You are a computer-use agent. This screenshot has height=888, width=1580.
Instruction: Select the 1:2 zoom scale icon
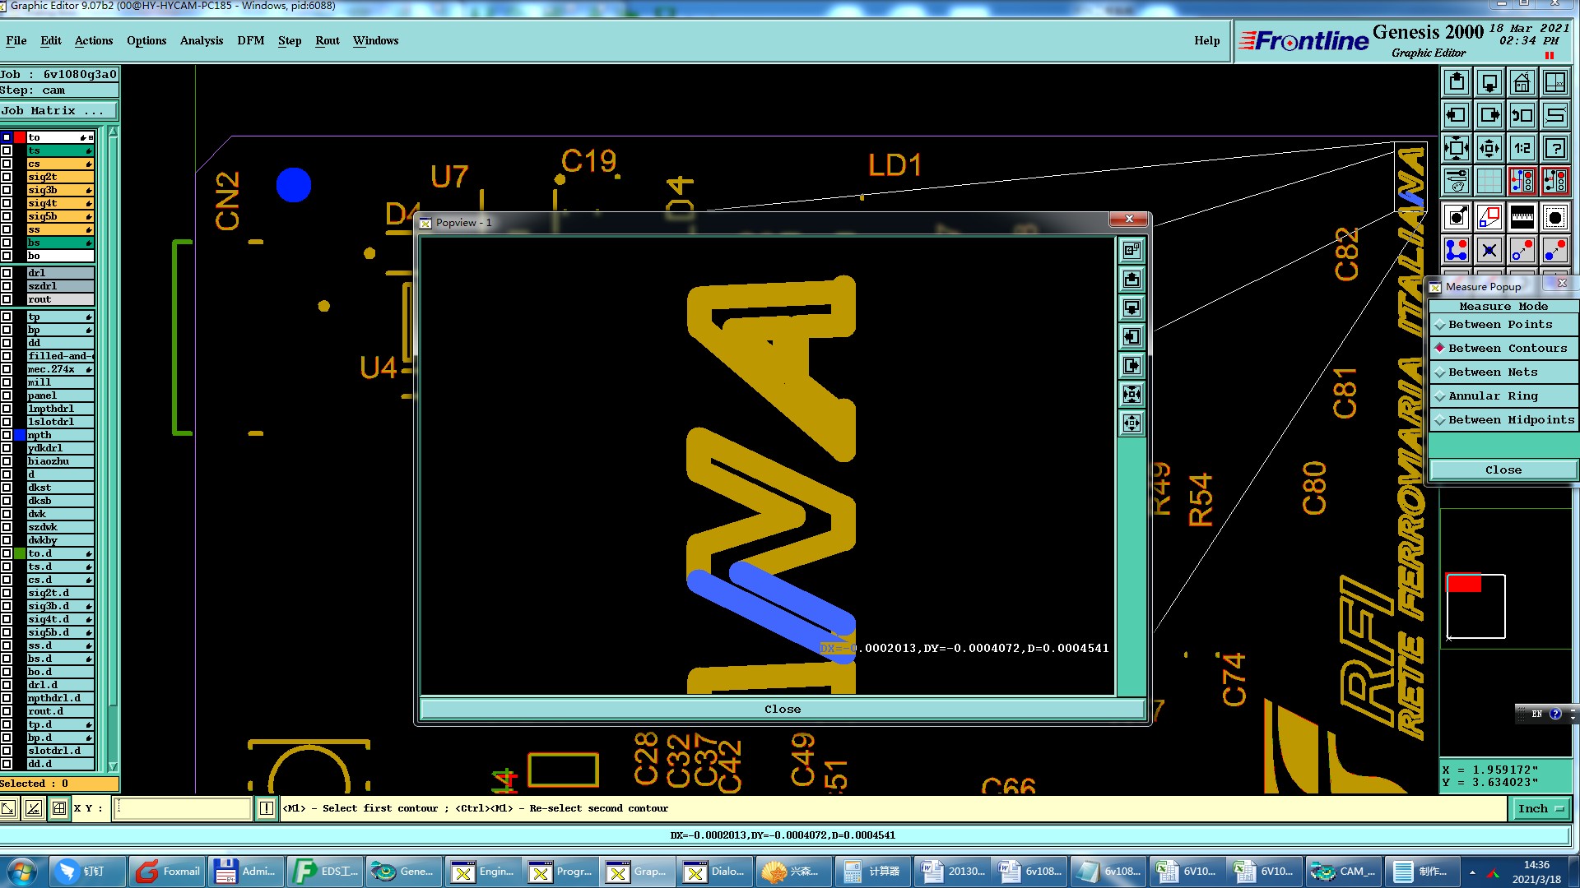click(x=1522, y=148)
